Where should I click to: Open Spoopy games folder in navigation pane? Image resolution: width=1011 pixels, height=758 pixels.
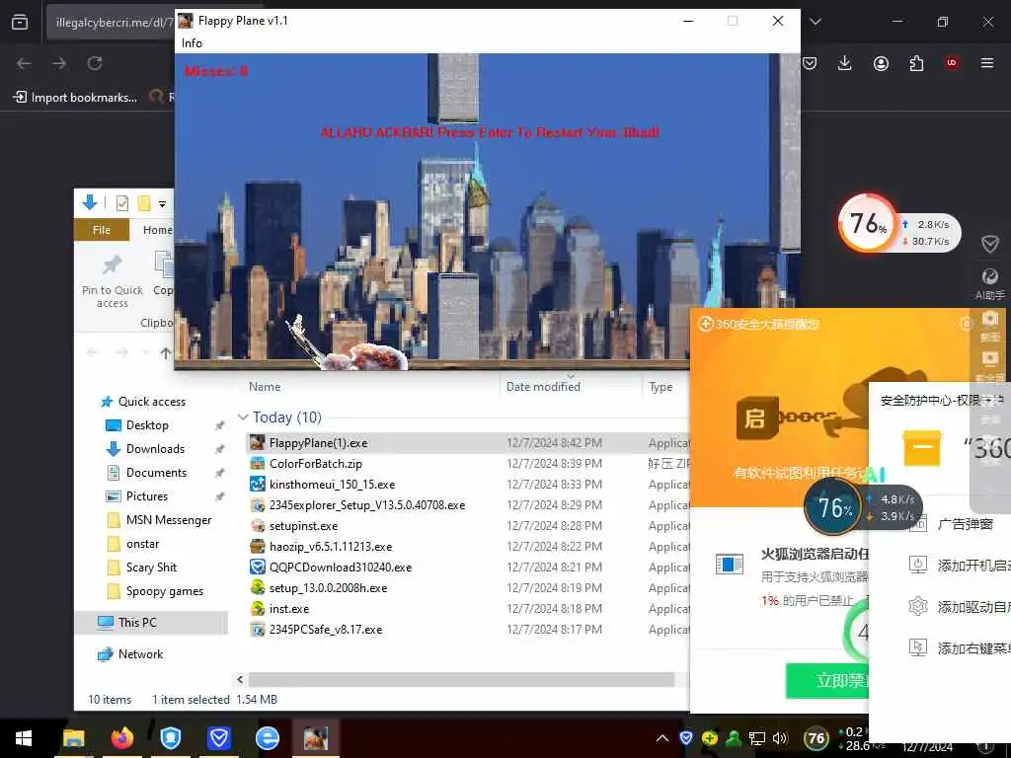(165, 591)
